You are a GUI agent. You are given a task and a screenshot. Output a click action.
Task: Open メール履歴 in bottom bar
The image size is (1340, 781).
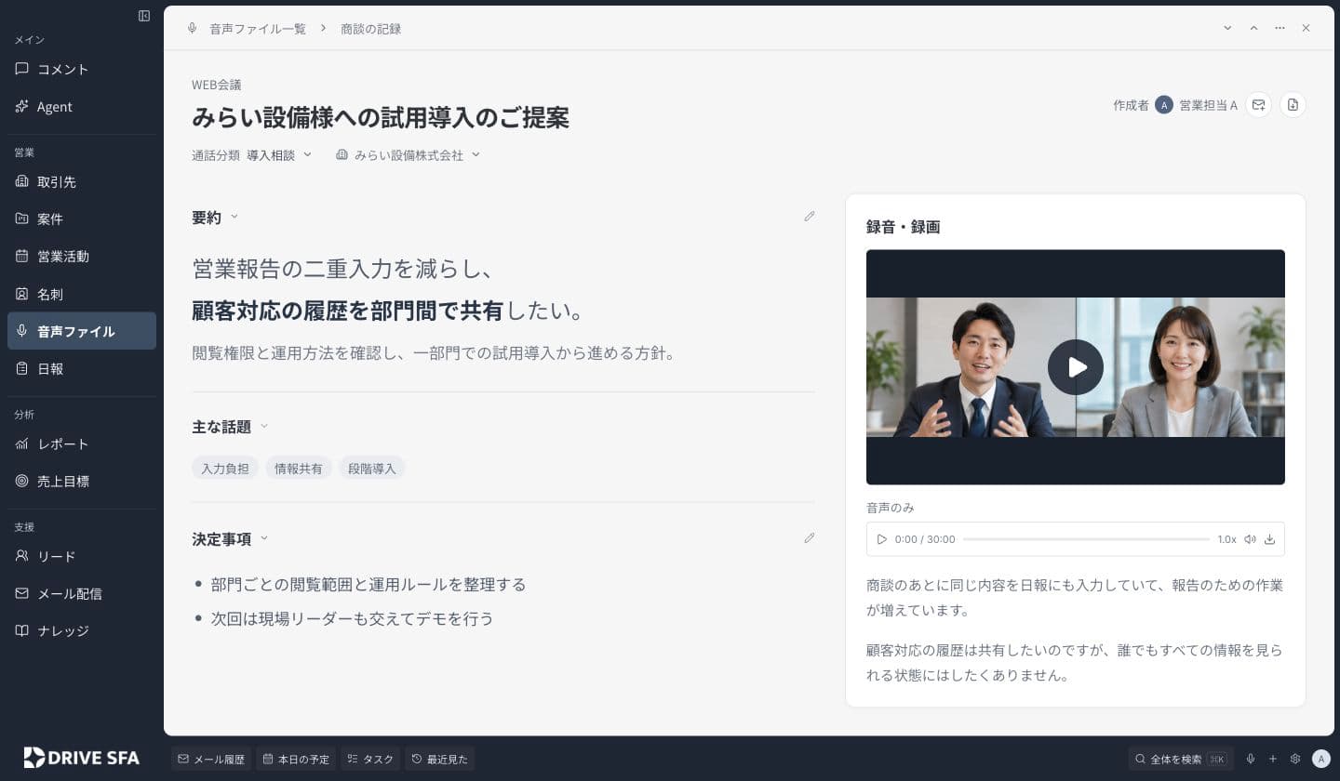(x=211, y=759)
